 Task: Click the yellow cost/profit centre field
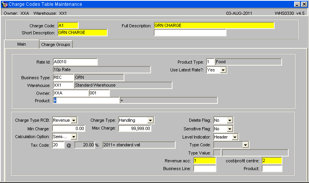click(272, 161)
